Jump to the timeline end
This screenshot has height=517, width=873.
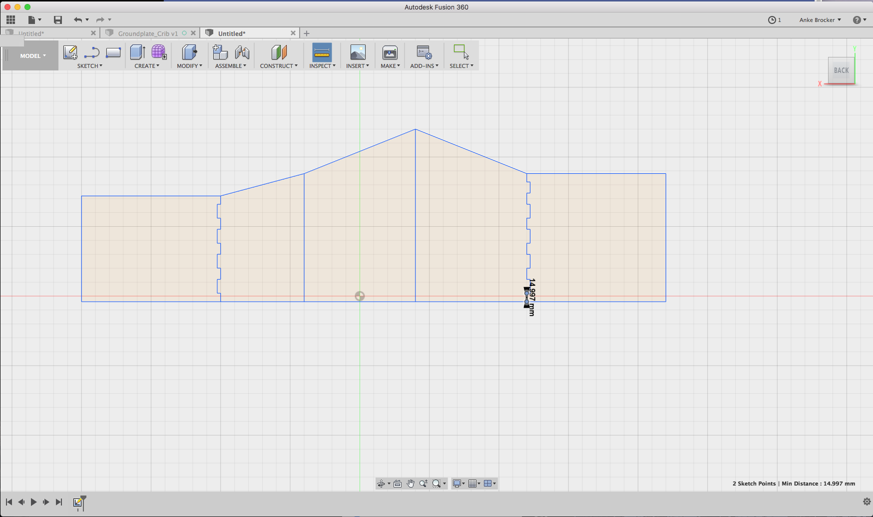(x=59, y=502)
